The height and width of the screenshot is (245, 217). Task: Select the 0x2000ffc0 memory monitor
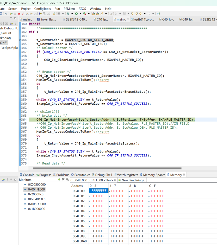tap(36, 194)
